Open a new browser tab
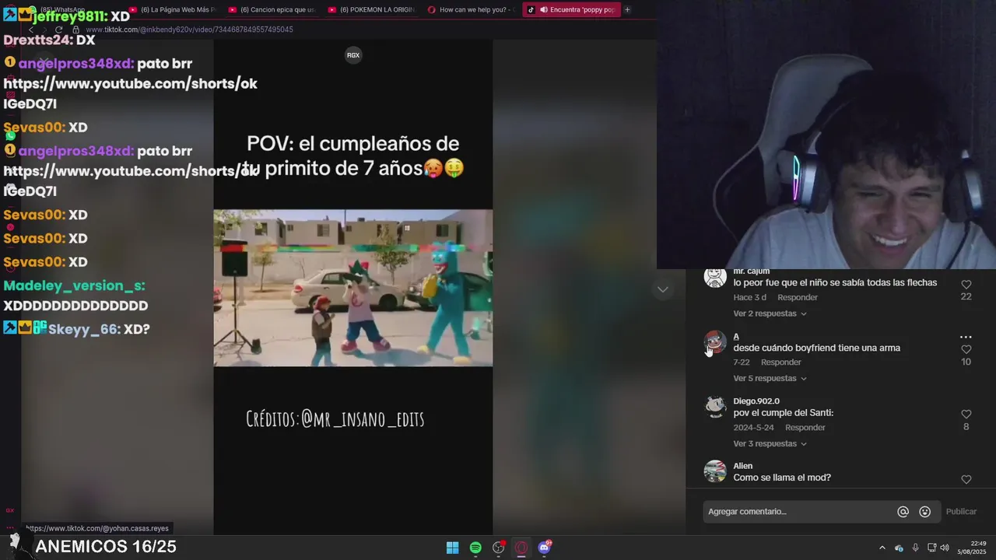Viewport: 996px width, 560px height. tap(627, 9)
